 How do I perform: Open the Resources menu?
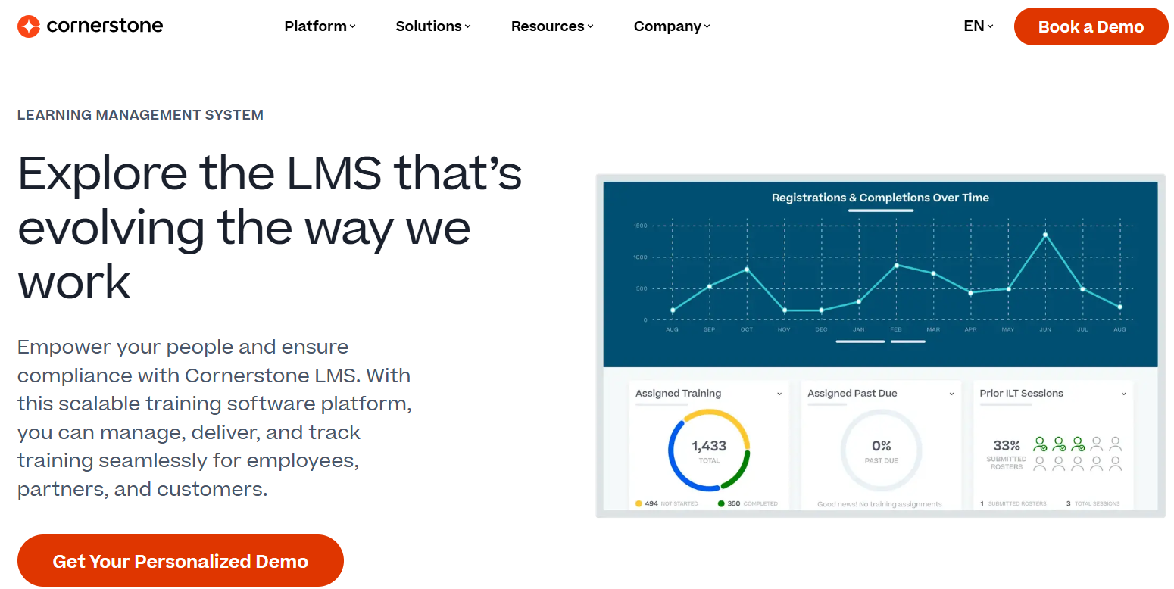click(552, 26)
